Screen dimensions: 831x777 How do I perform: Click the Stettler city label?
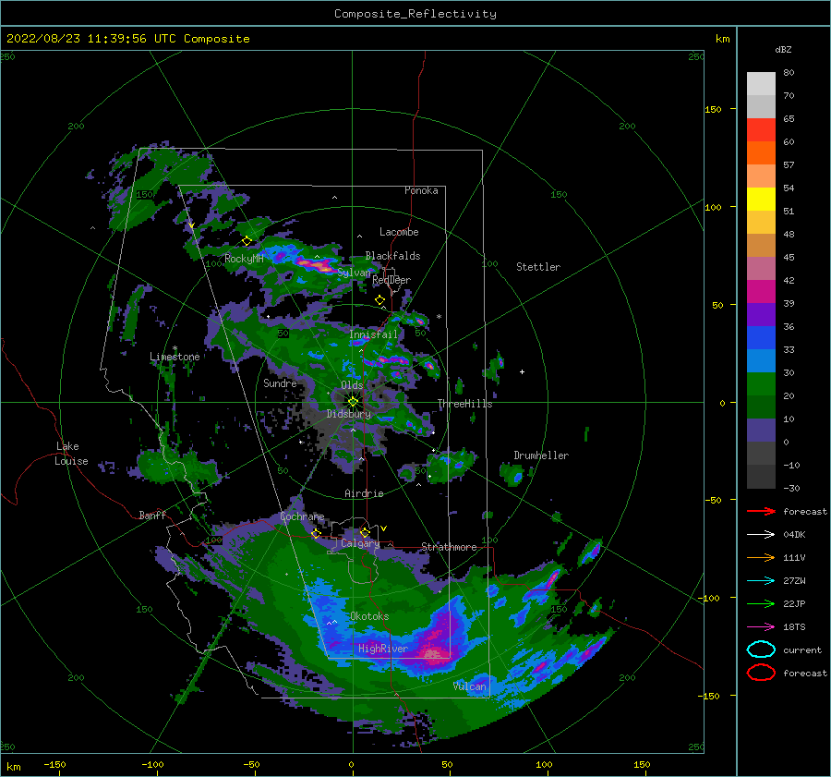[538, 267]
